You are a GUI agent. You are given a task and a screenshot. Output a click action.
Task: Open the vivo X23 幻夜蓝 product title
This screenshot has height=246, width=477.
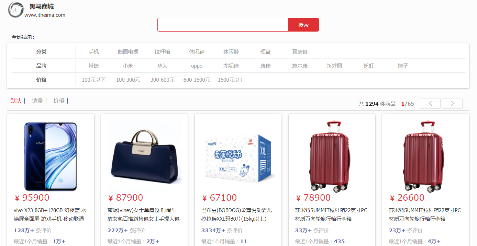[50, 214]
